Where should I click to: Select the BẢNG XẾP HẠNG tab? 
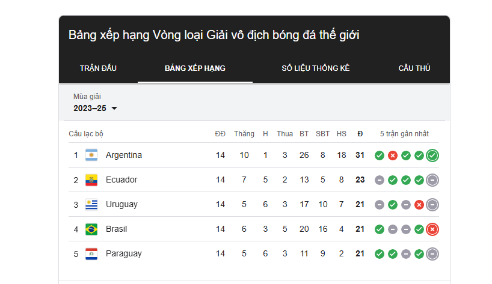195,68
